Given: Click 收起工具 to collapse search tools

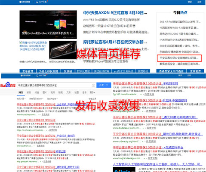Looking at the screenshot, I should [92, 99].
